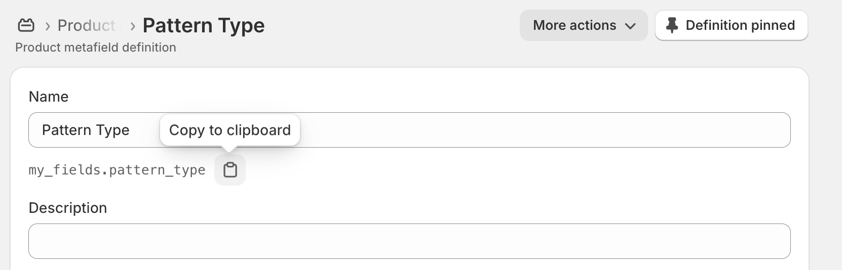The height and width of the screenshot is (270, 842).
Task: Select the my_fields.pattern_type key text
Action: [x=117, y=170]
